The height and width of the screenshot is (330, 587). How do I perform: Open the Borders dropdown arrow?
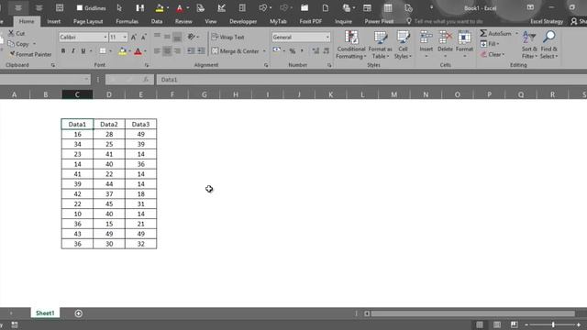point(110,51)
